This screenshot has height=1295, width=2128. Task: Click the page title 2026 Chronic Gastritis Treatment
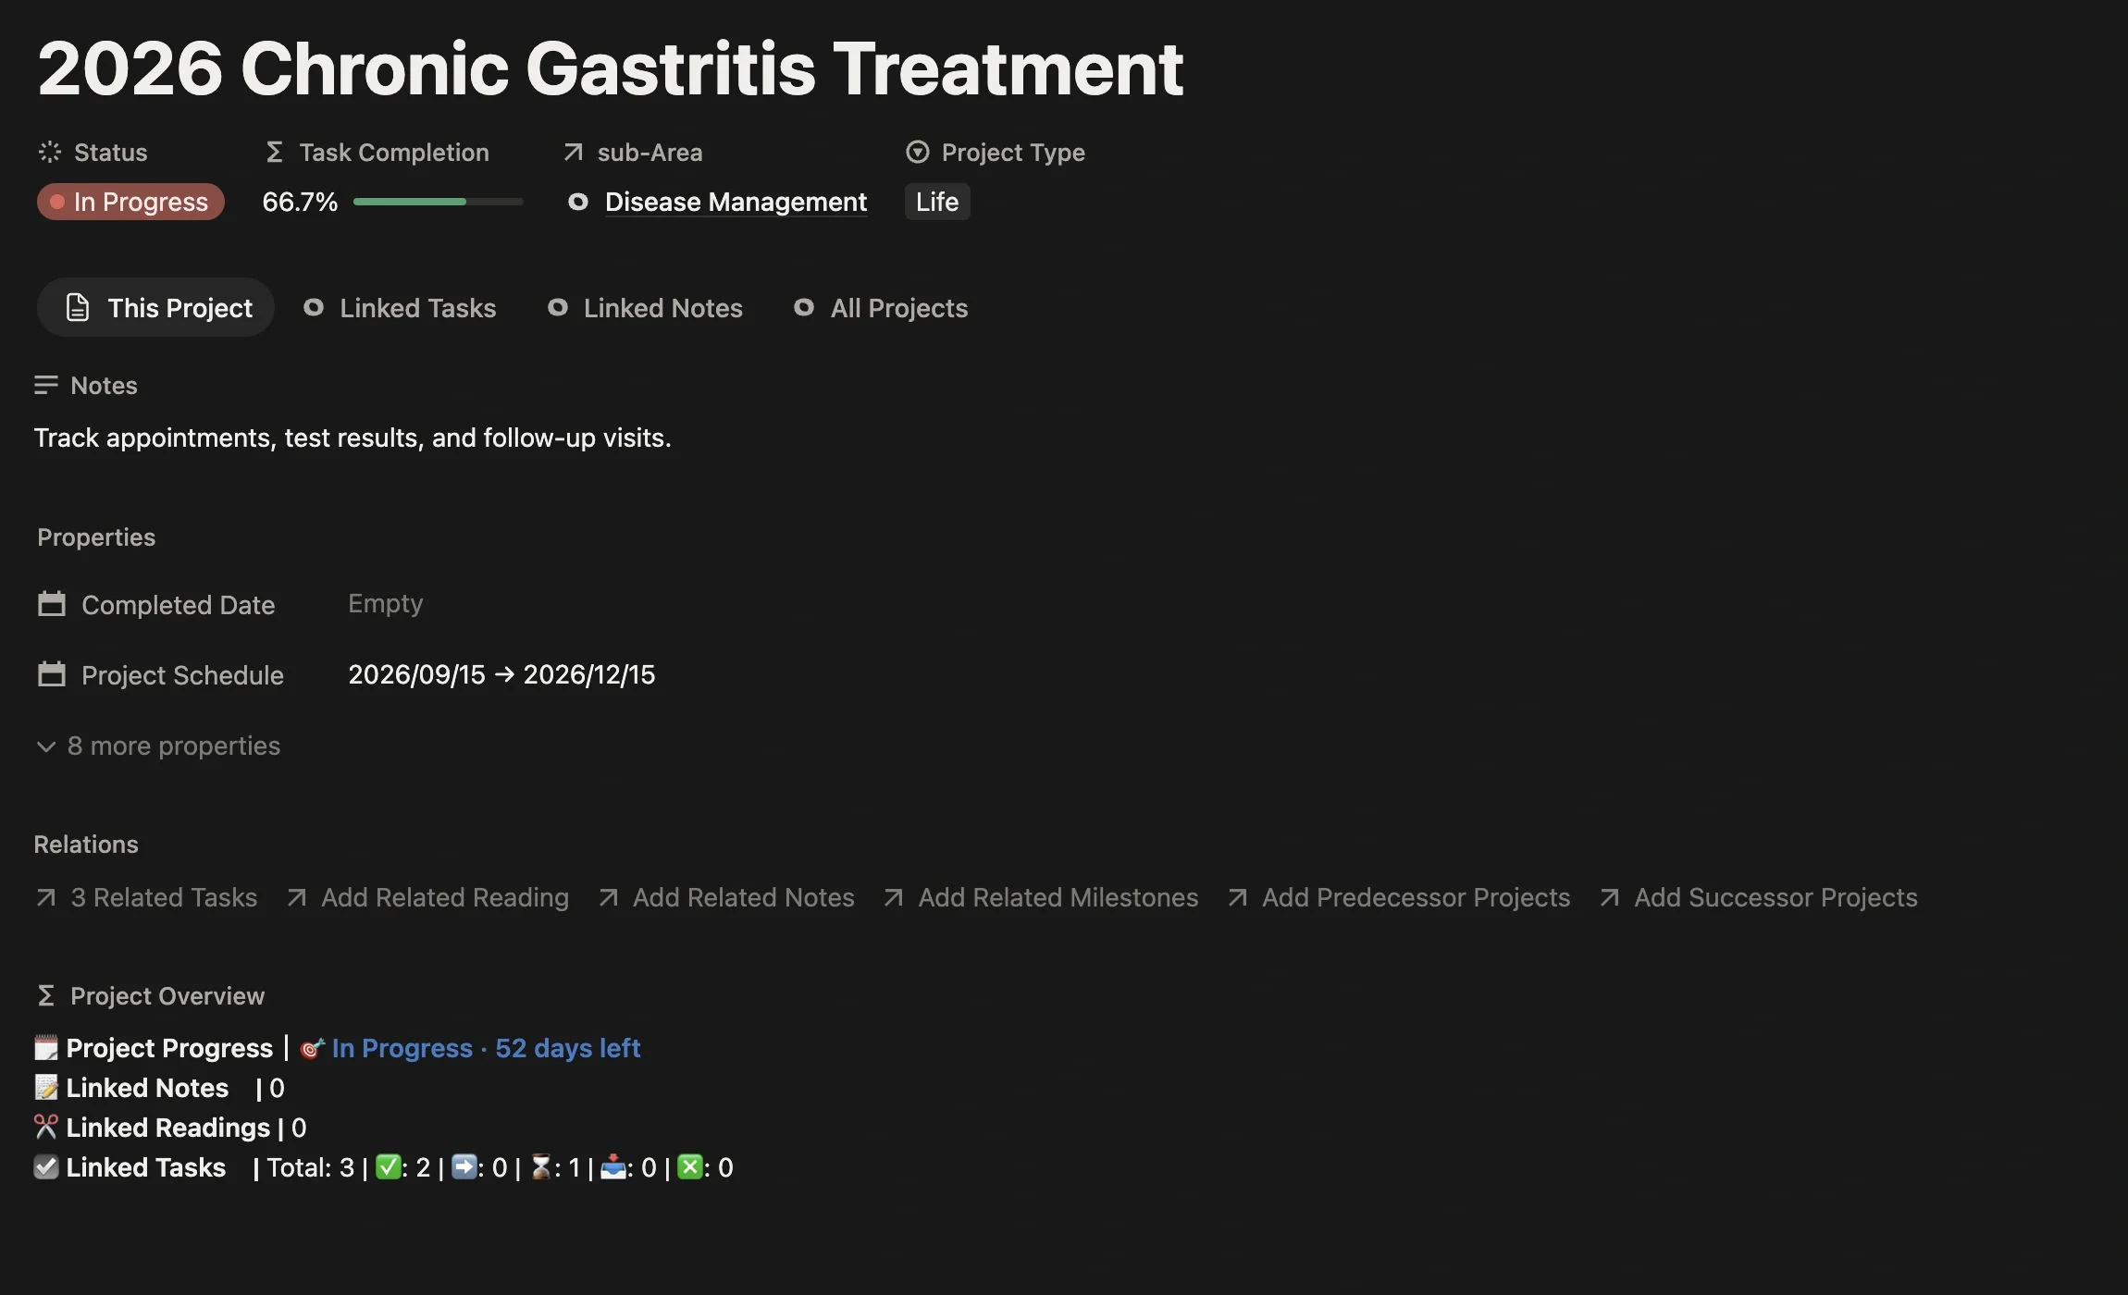tap(611, 68)
